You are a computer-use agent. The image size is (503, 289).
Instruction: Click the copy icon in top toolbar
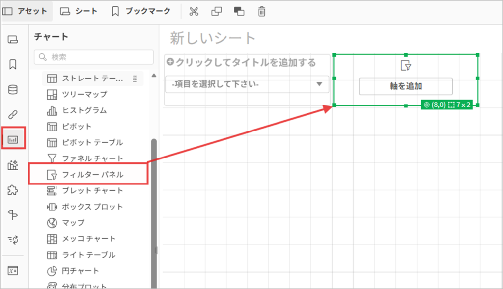[217, 11]
